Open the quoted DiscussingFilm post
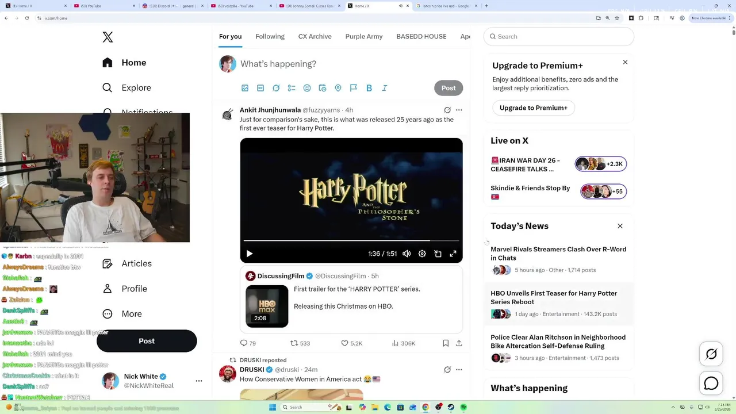The height and width of the screenshot is (414, 736). (351, 299)
